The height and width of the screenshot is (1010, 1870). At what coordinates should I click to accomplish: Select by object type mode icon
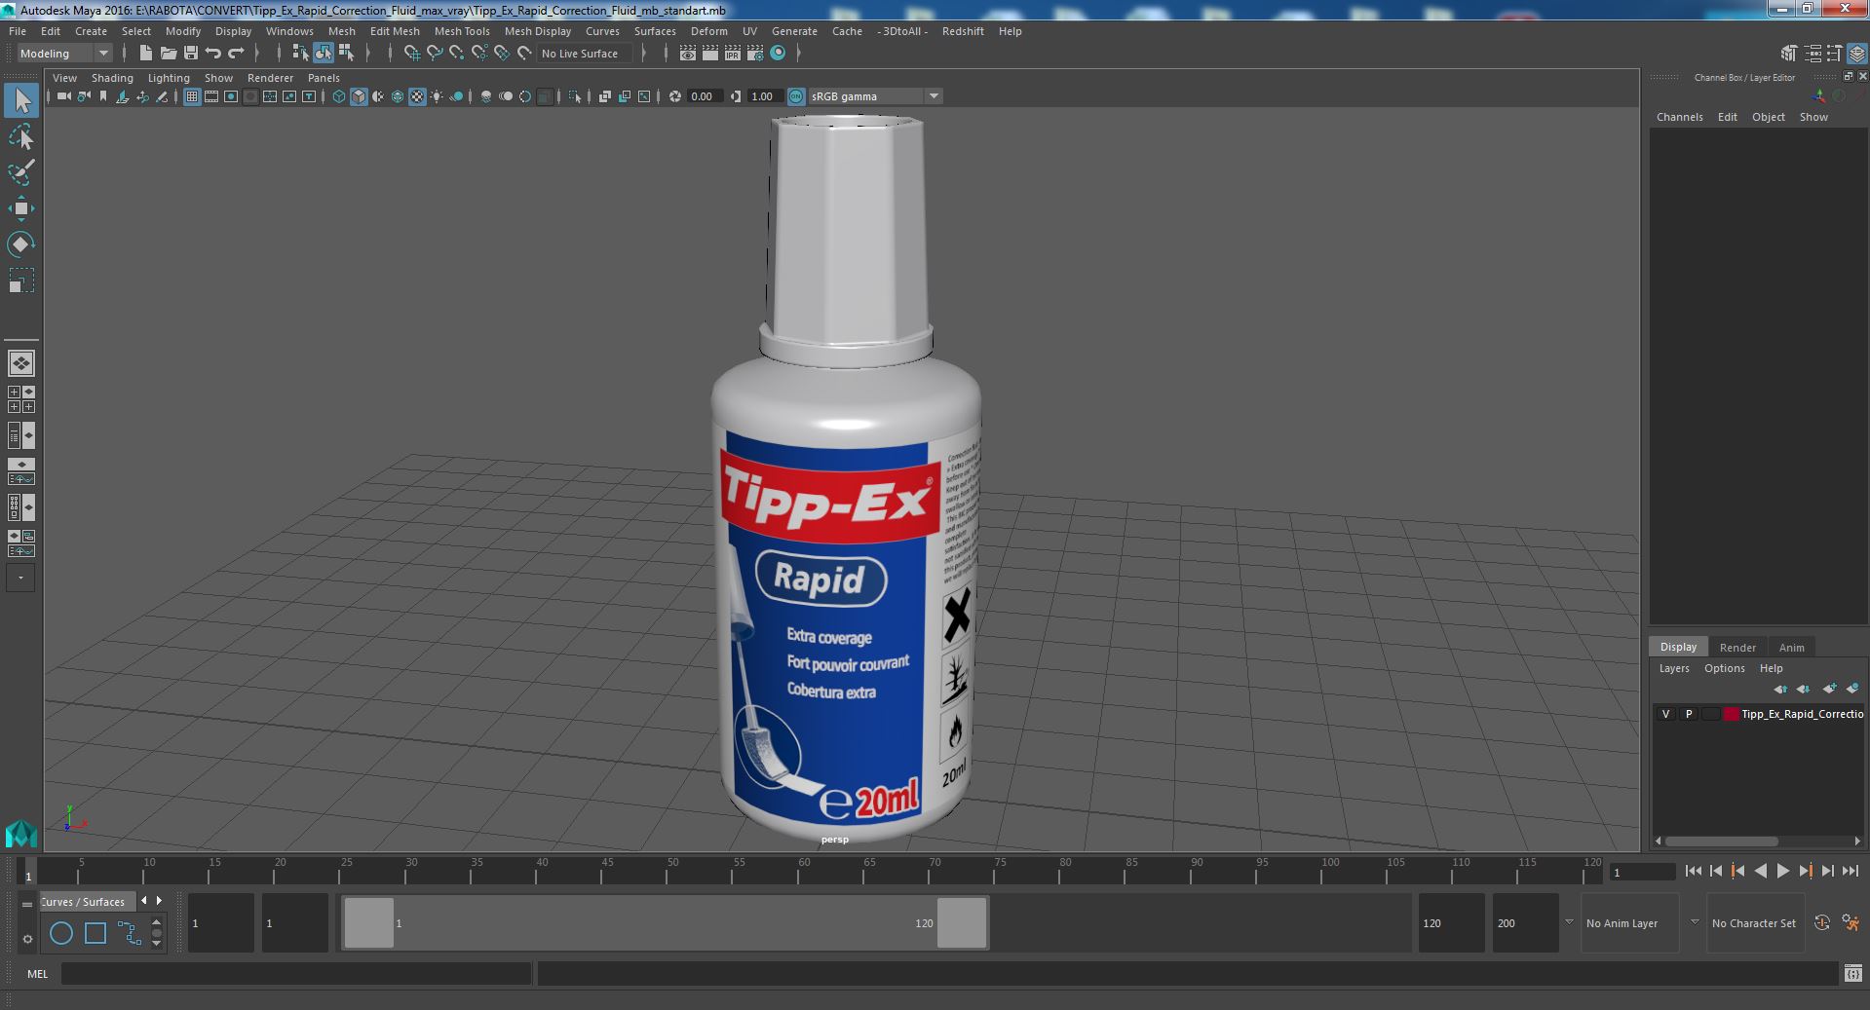click(323, 54)
